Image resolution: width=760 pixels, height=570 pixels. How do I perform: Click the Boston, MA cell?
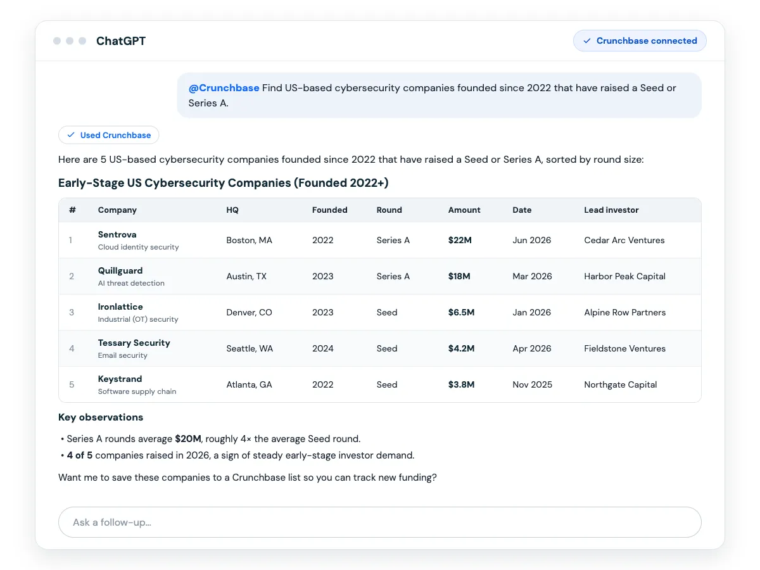(x=249, y=240)
